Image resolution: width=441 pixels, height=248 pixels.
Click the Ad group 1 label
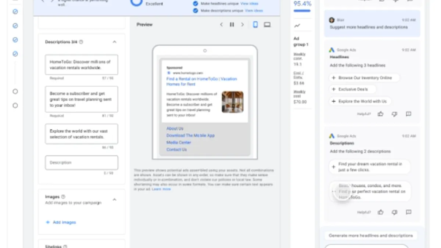point(301,42)
